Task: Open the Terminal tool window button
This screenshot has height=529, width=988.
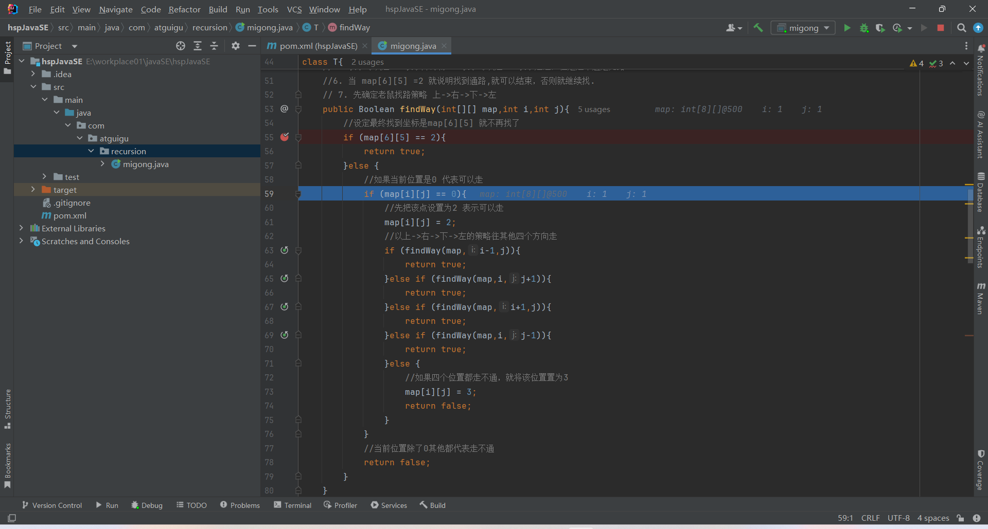Action: (x=292, y=505)
